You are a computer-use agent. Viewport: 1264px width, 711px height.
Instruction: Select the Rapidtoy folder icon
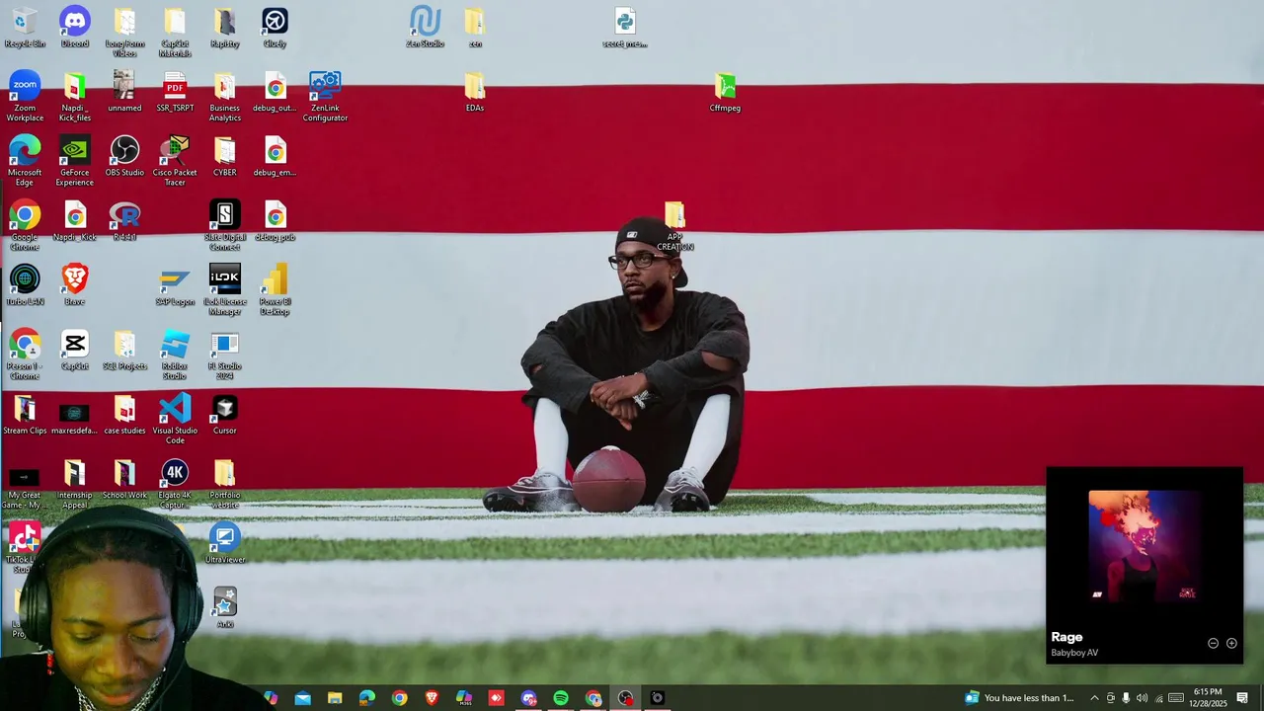point(225,28)
